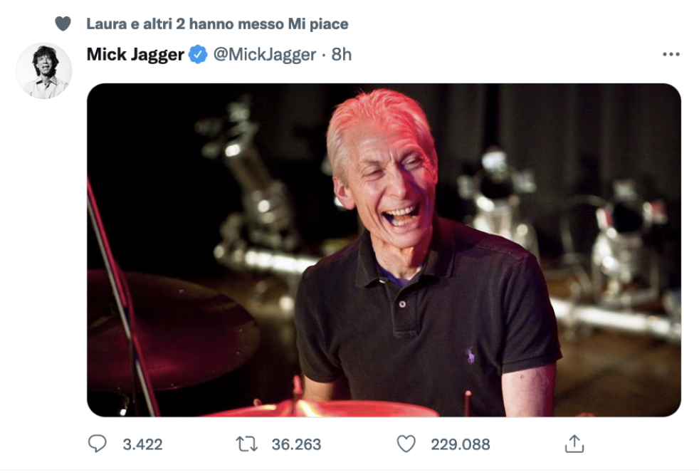Open the drummer photo in the tweet
The height and width of the screenshot is (475, 699).
(384, 249)
